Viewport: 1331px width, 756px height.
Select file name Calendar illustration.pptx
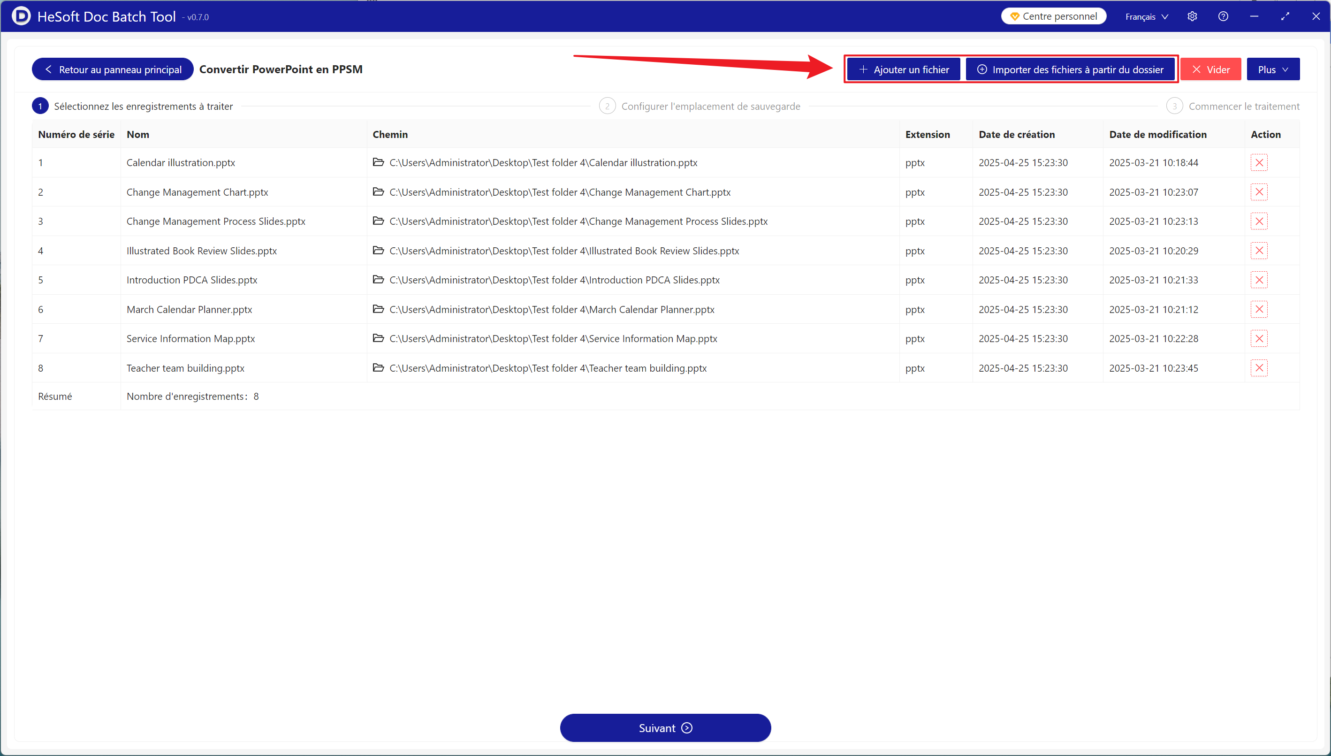pyautogui.click(x=181, y=162)
